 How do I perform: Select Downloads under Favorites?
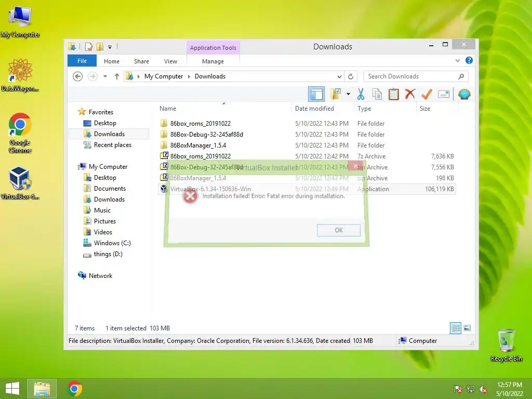click(109, 134)
